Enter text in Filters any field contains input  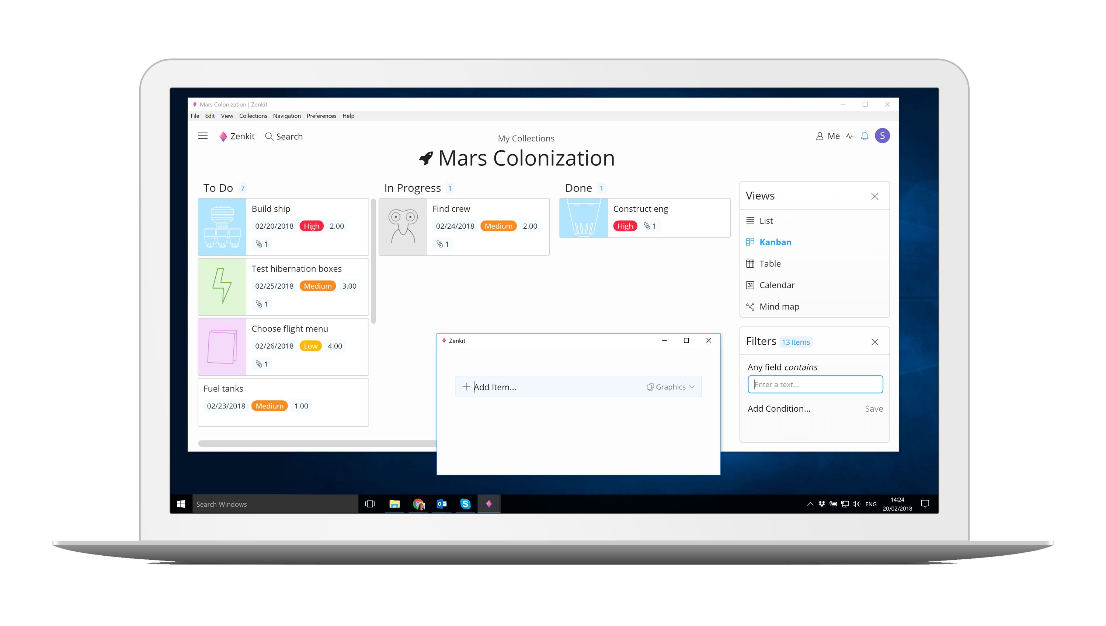(x=814, y=384)
